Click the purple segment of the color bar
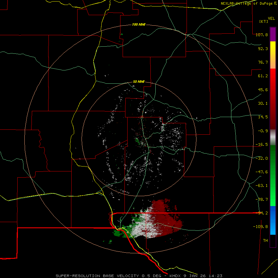 tap(273, 34)
